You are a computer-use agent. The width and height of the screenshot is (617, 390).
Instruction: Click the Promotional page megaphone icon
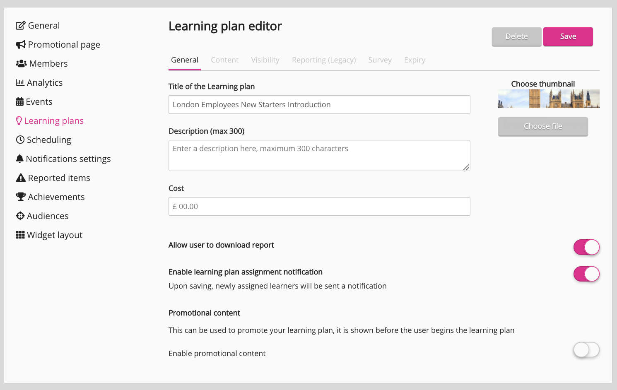(21, 45)
